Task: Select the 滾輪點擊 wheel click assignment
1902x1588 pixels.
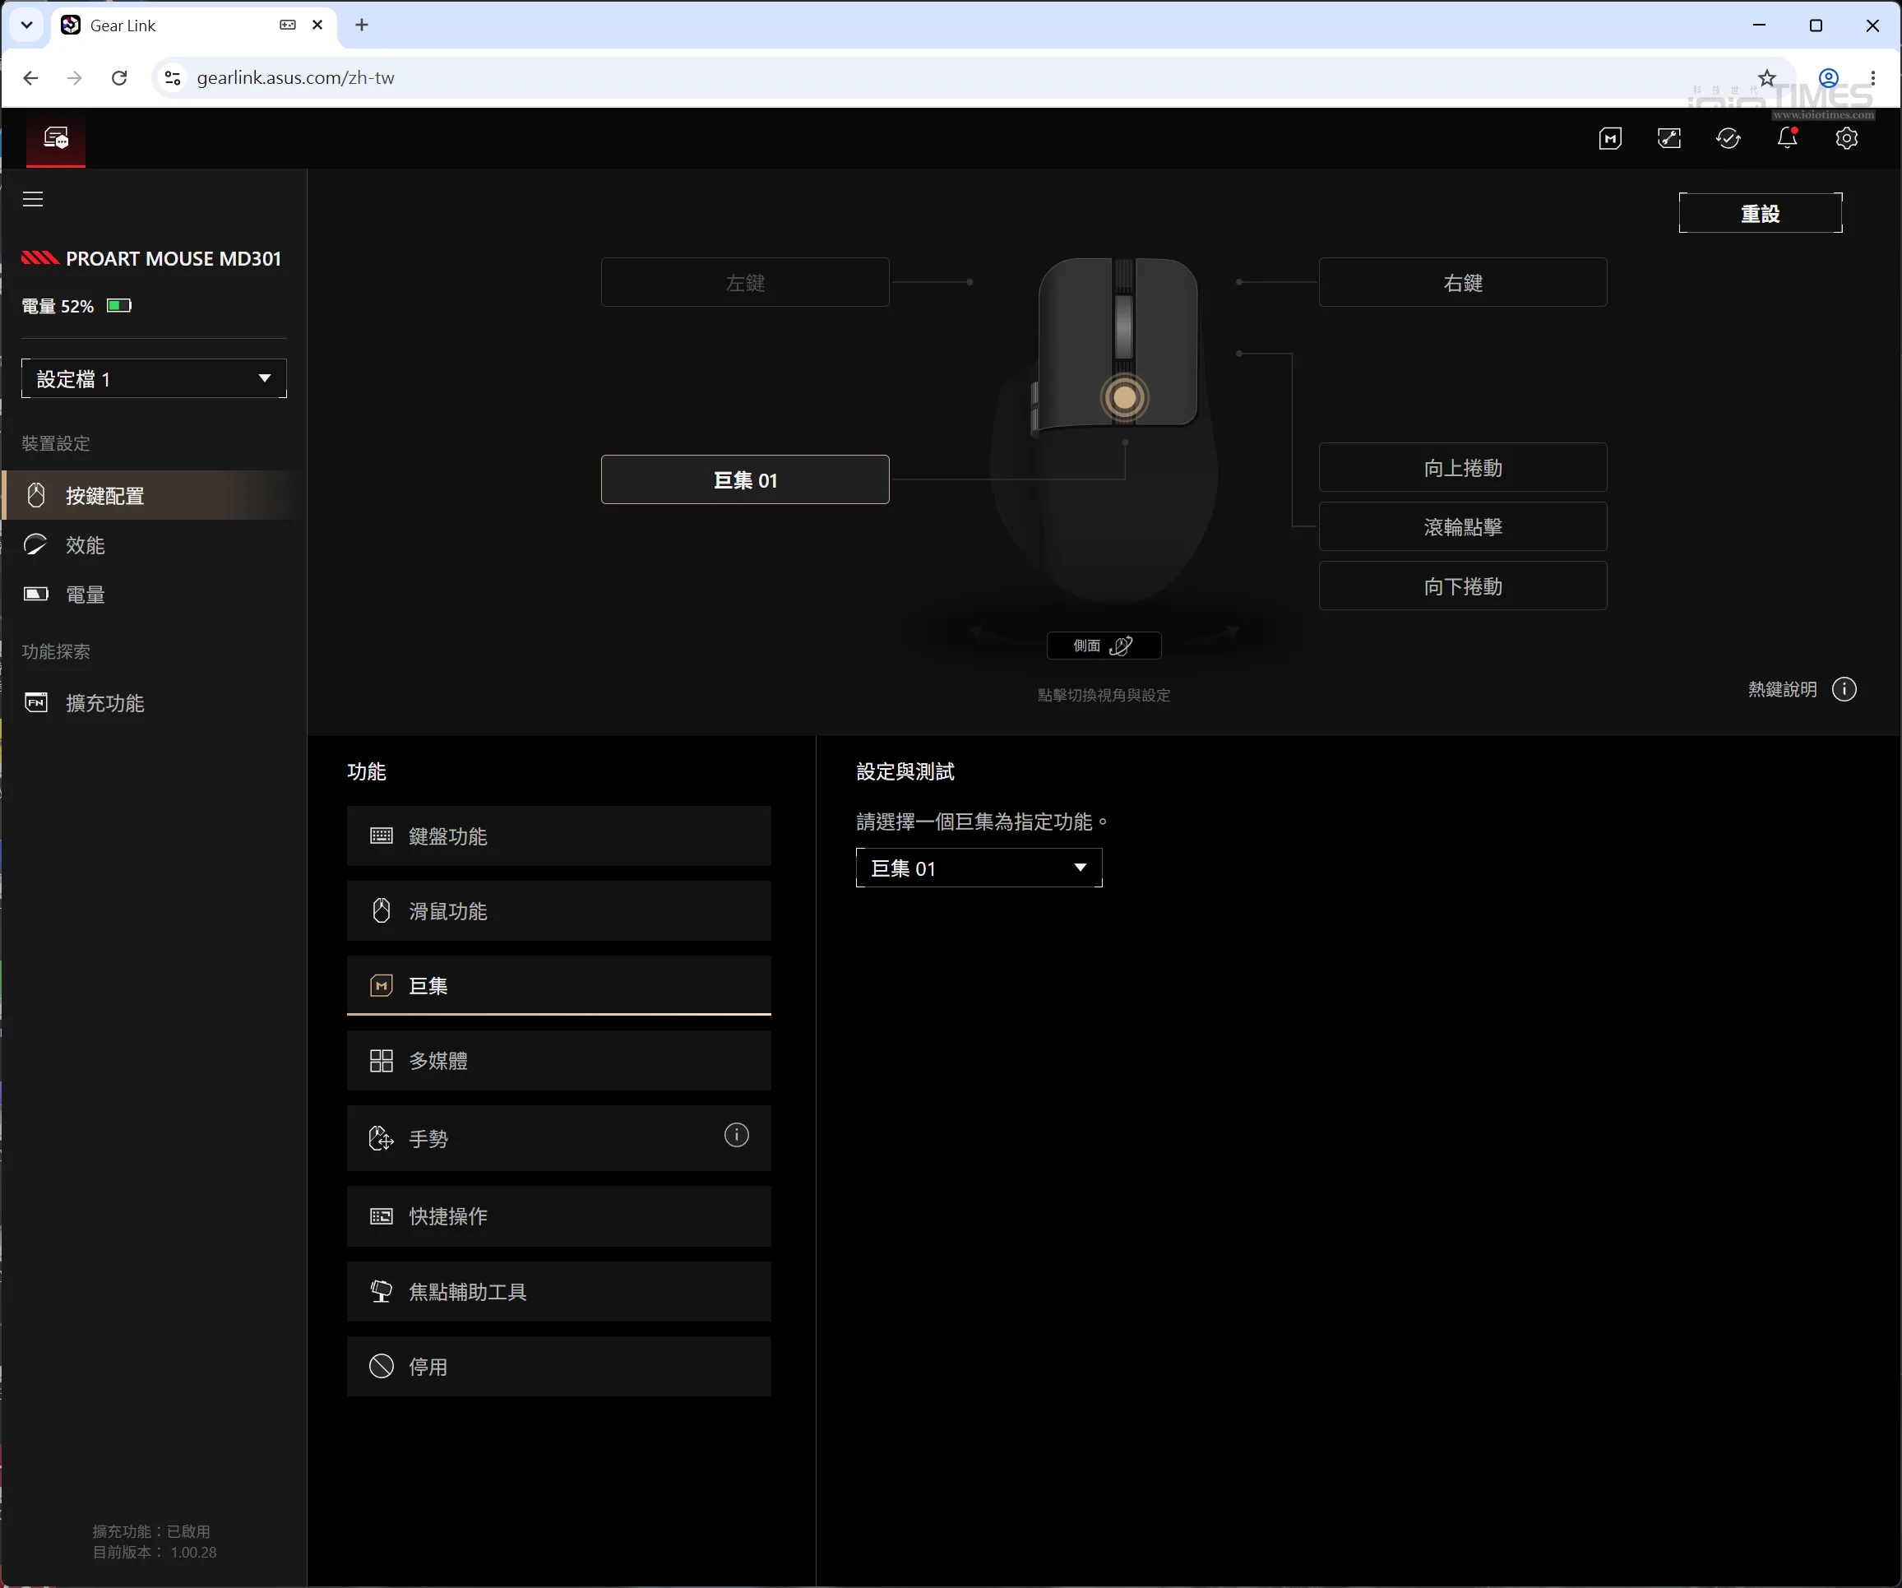Action: point(1463,527)
